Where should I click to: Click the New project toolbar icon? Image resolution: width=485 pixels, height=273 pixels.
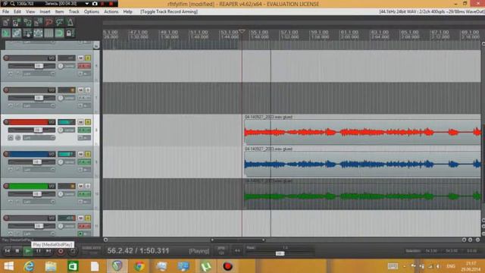6,22
